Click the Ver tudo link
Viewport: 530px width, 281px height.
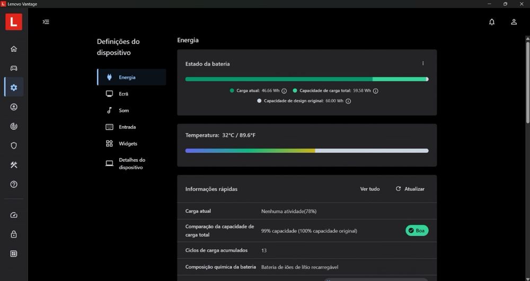(x=370, y=189)
